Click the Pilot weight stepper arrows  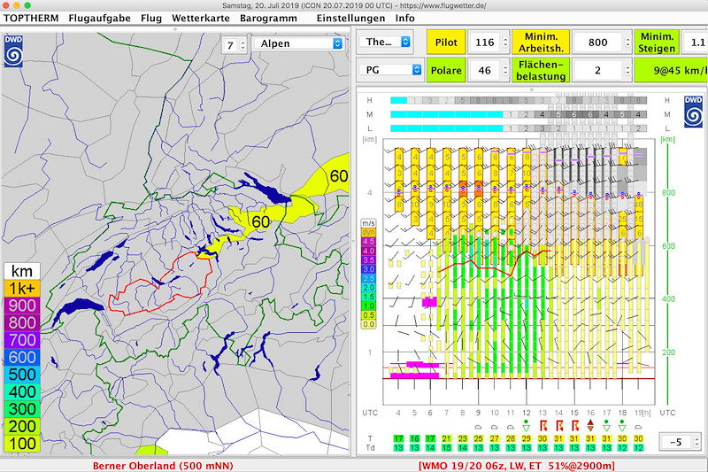click(505, 43)
